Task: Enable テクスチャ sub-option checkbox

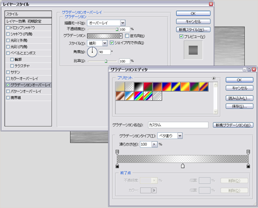Action: pos(12,66)
